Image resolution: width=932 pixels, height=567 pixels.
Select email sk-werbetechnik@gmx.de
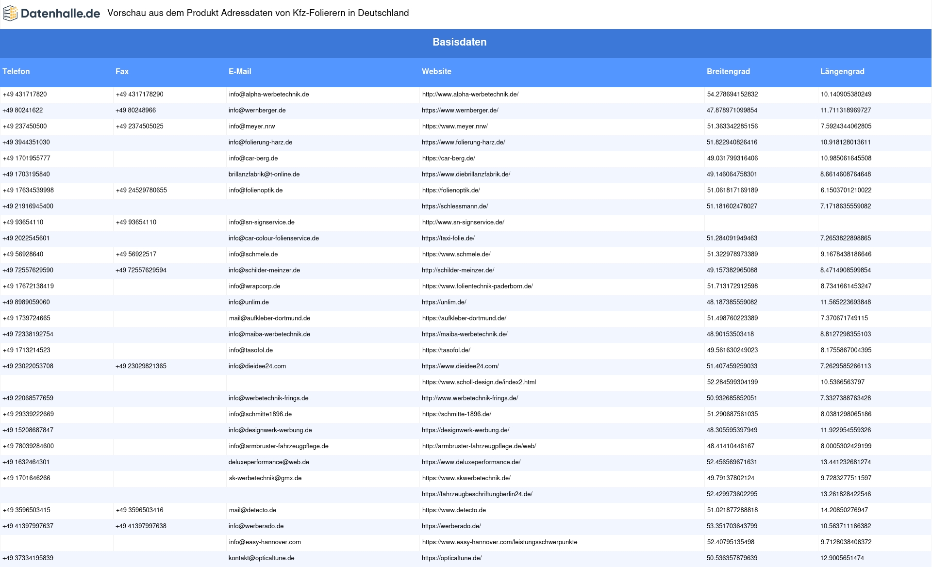point(265,478)
